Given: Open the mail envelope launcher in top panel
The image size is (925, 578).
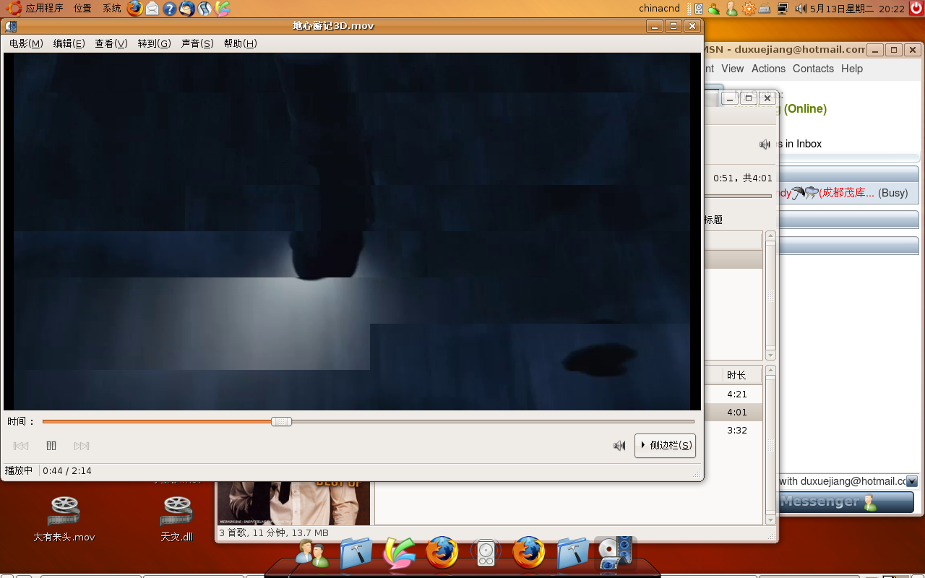Looking at the screenshot, I should pyautogui.click(x=152, y=9).
